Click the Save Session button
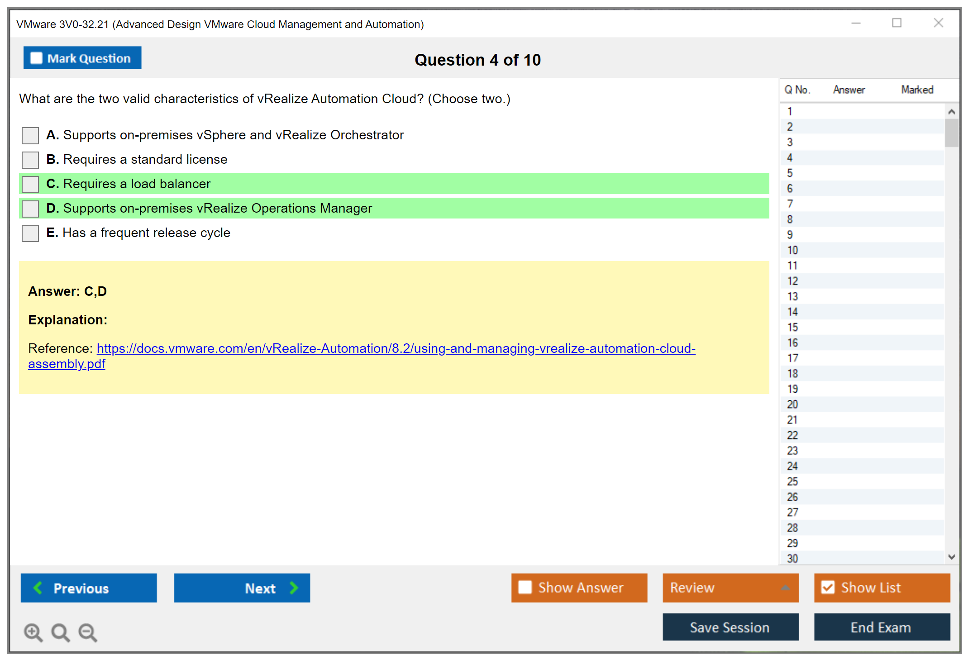Screen dimensions: 973x665 tap(730, 627)
